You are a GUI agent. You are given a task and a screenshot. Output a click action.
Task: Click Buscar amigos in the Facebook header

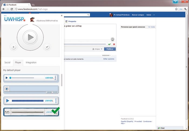tap(138, 15)
